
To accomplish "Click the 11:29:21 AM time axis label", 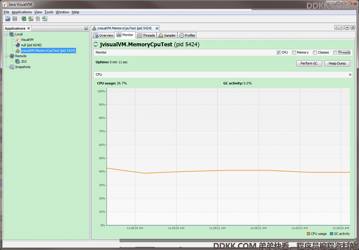I will [217, 228].
